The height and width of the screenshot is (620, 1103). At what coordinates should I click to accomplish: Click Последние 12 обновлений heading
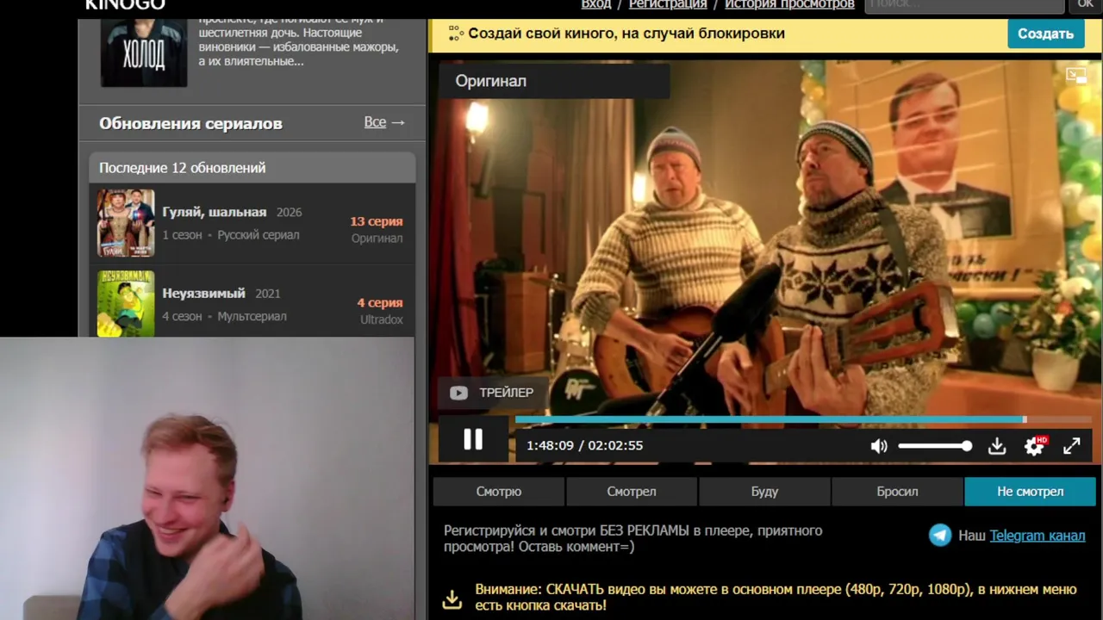point(183,168)
